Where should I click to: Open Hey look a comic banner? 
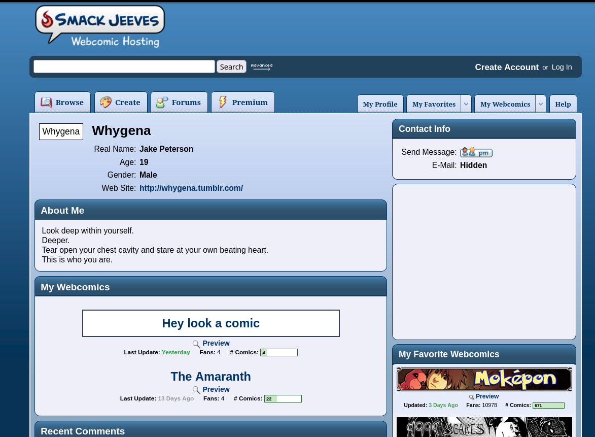[x=211, y=323]
